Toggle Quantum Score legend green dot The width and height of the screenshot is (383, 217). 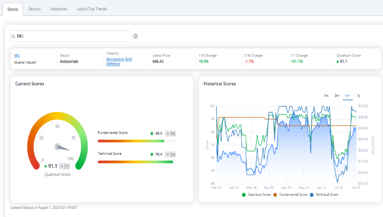(x=244, y=195)
